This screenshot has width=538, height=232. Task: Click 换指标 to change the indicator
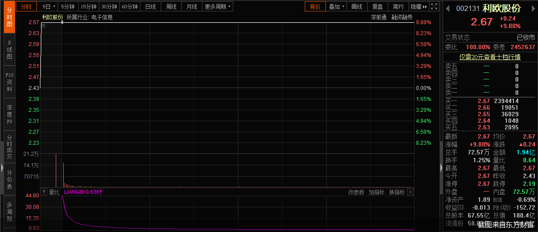[x=397, y=192]
